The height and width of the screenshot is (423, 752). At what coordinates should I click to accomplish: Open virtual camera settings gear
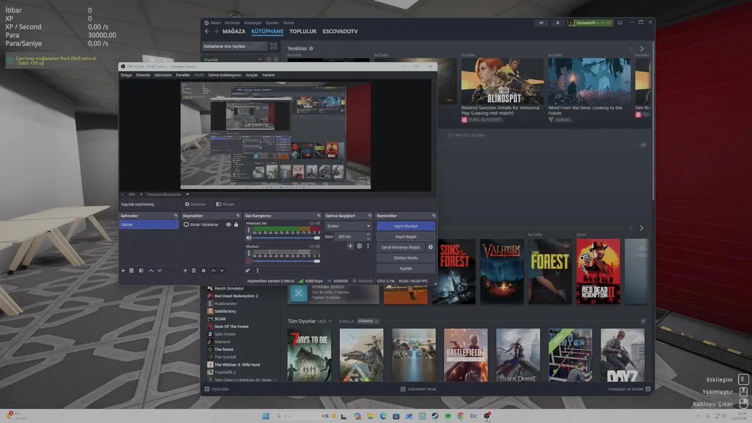(430, 247)
